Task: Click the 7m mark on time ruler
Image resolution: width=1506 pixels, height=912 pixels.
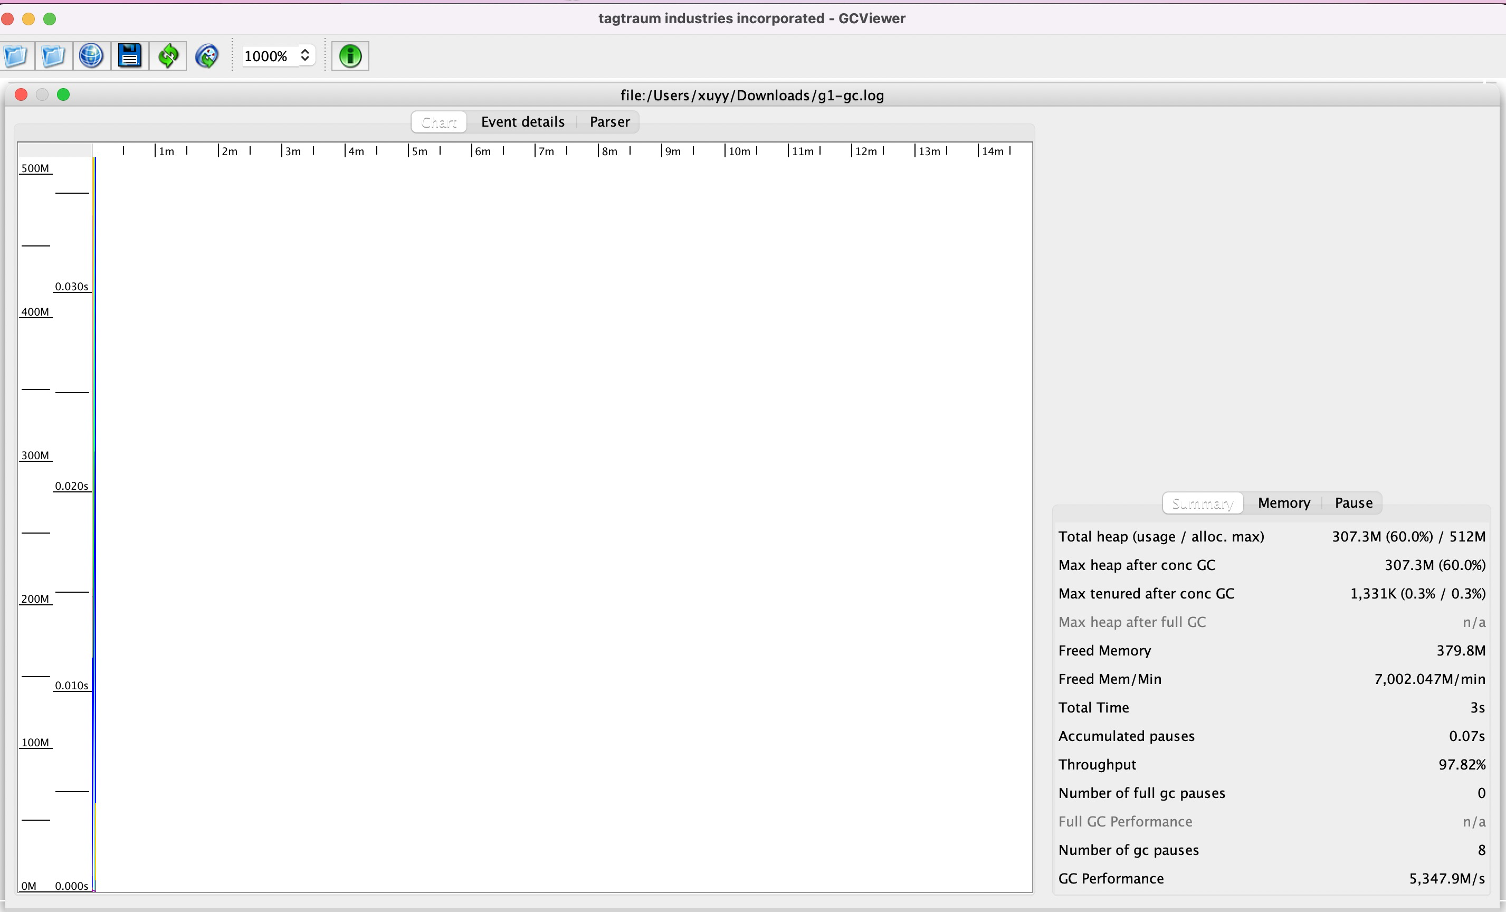Action: (546, 151)
